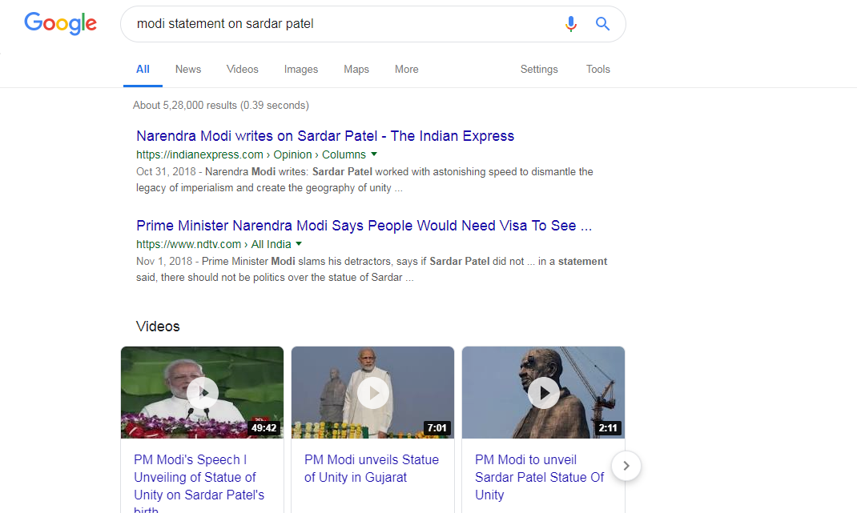The height and width of the screenshot is (513, 857).
Task: Open PM Modi unveils Statue of Unity in Gujarat
Action: coord(372,469)
